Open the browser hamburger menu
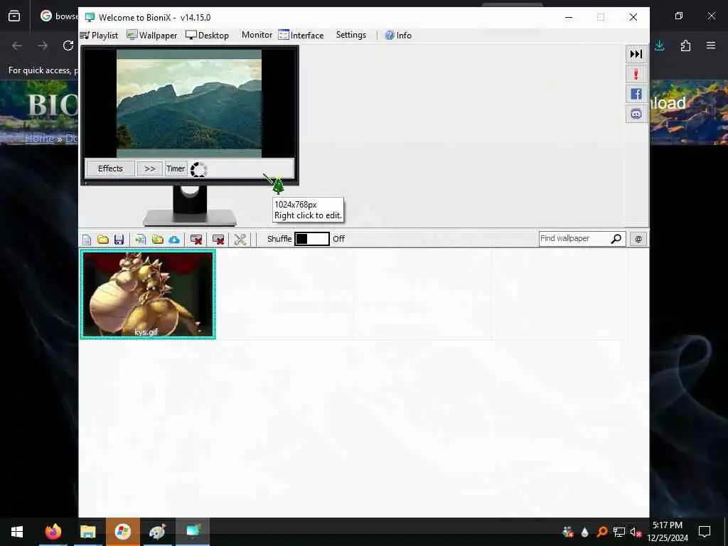 click(x=711, y=45)
